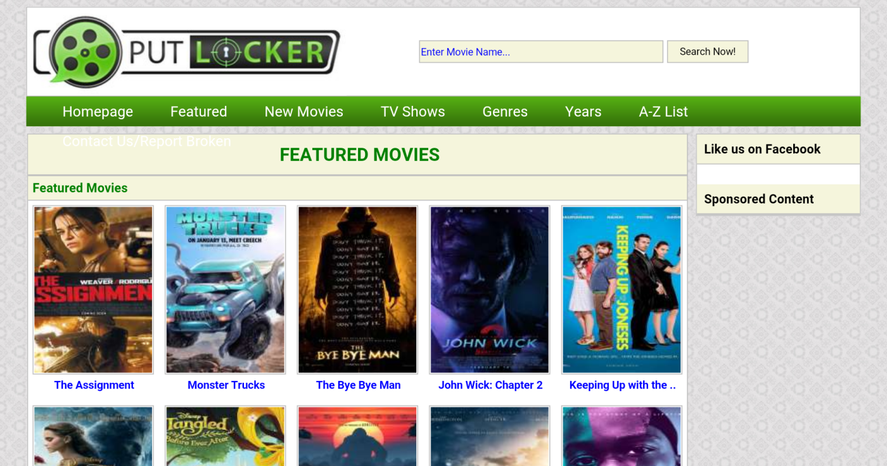Open the Tangled Before Ever After poster
This screenshot has height=466, width=887.
tap(225, 436)
